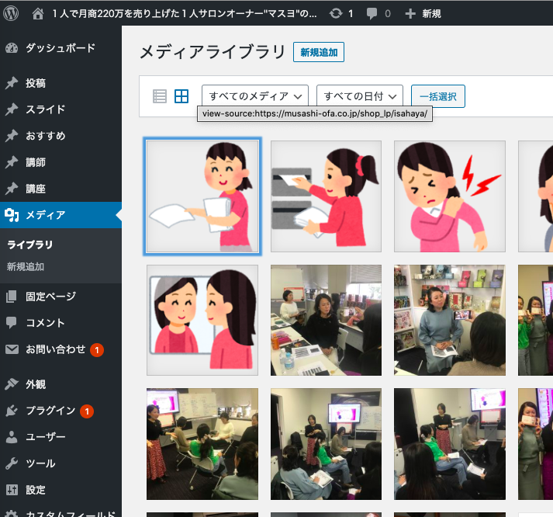Select thumbnail of woman with shoulder pain

[x=450, y=196]
